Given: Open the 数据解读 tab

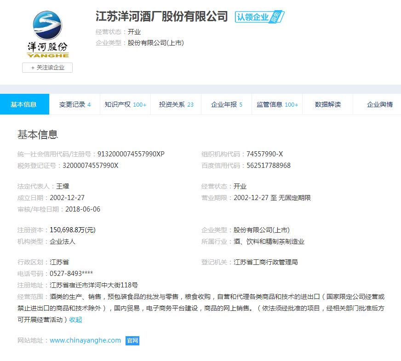Looking at the screenshot, I should pyautogui.click(x=327, y=104).
